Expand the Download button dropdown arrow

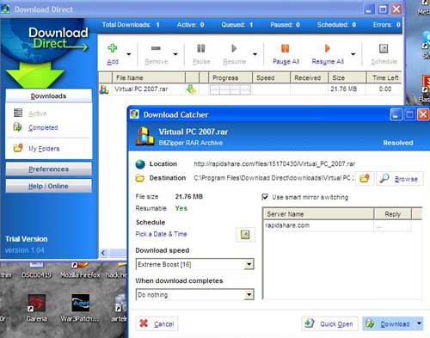[419, 323]
